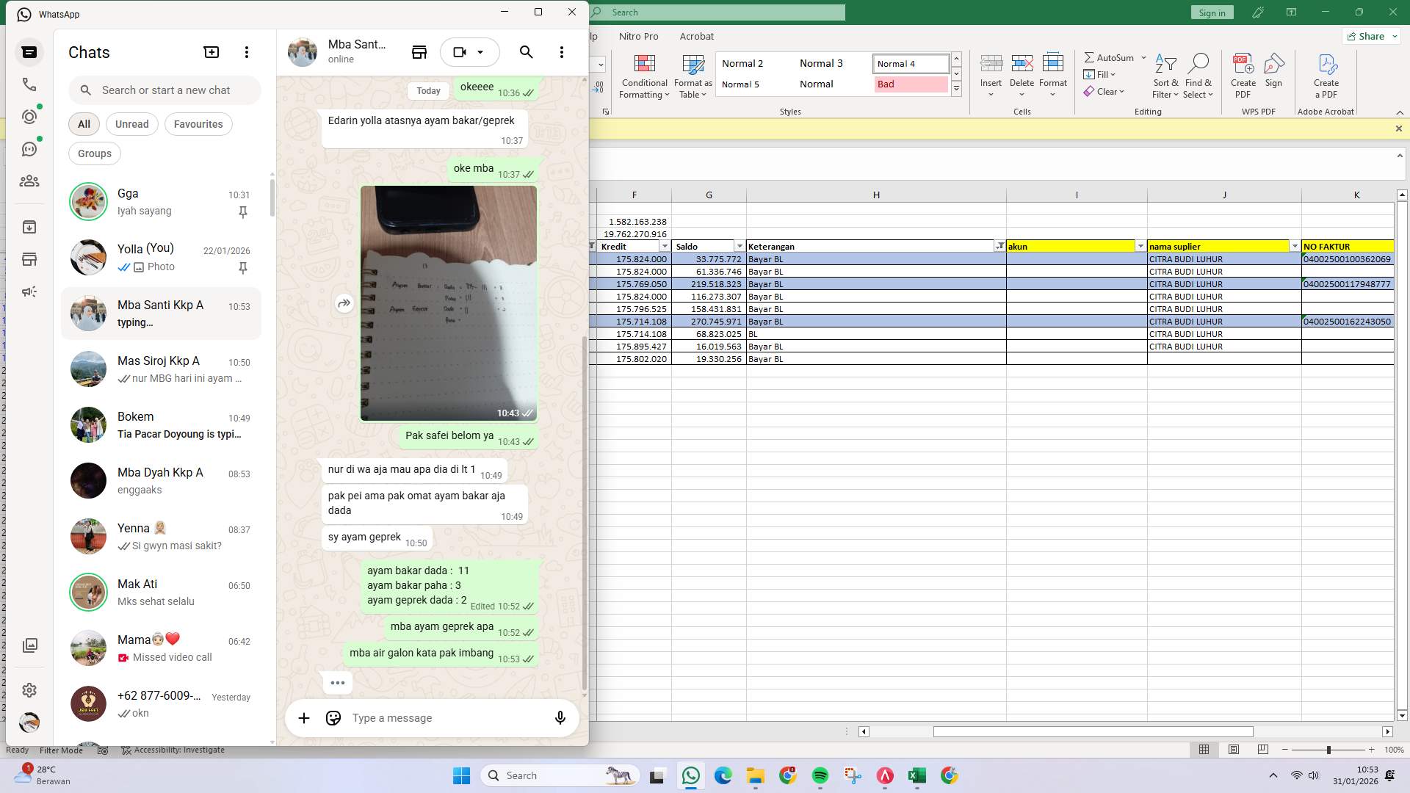Switch to the Acrobat ribbon tab
1410x793 pixels.
click(697, 36)
